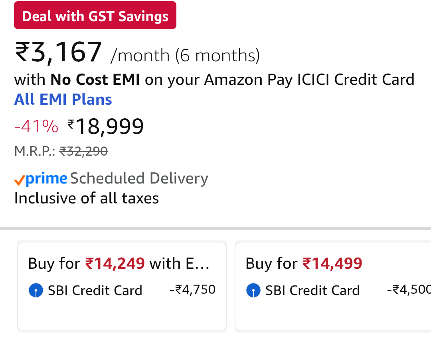The width and height of the screenshot is (431, 338).
Task: Tap the Inclusive of all taxes note
Action: pyautogui.click(x=87, y=198)
